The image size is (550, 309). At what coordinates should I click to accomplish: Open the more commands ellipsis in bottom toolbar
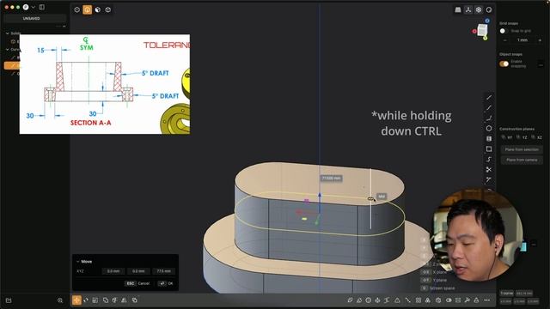pyautogui.click(x=487, y=300)
